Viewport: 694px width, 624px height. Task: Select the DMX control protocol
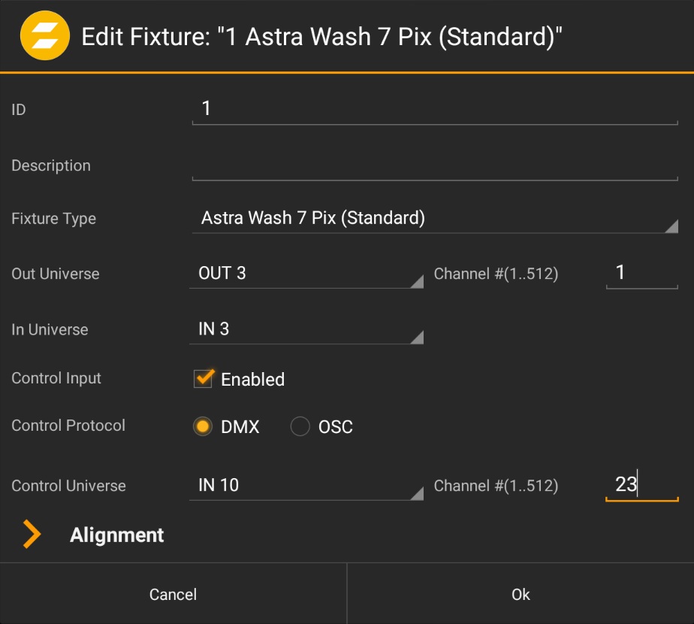tap(202, 427)
